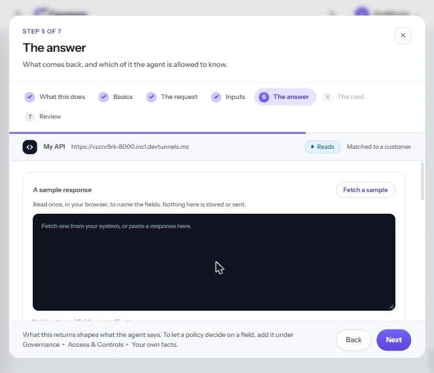434x373 pixels.
Task: Close the wizard dialog with the X button
Action: pos(403,35)
